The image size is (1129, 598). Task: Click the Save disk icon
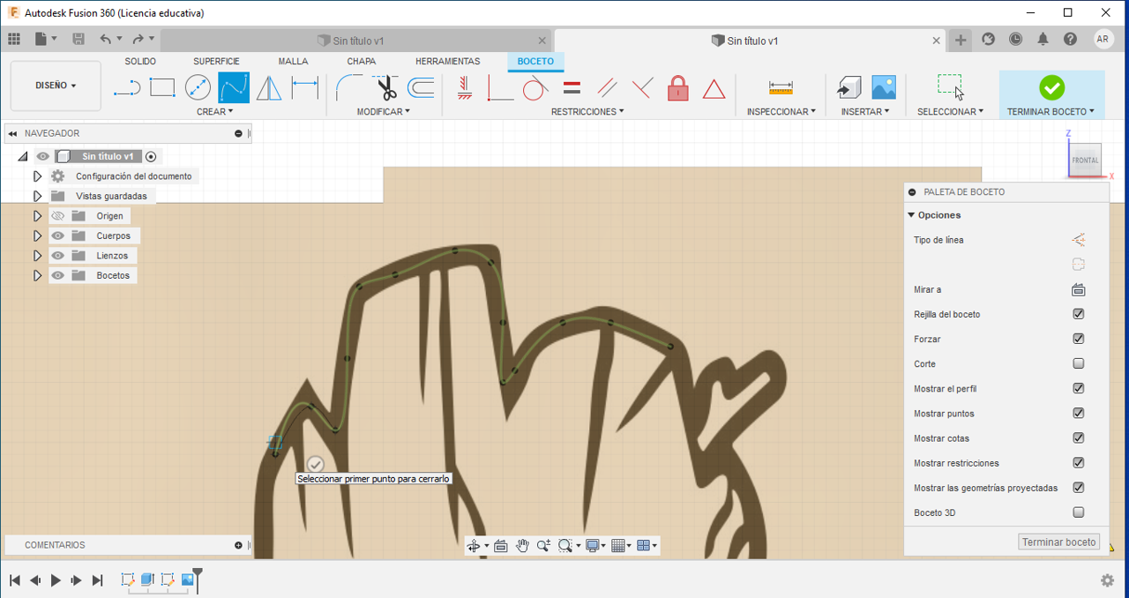[x=79, y=39]
